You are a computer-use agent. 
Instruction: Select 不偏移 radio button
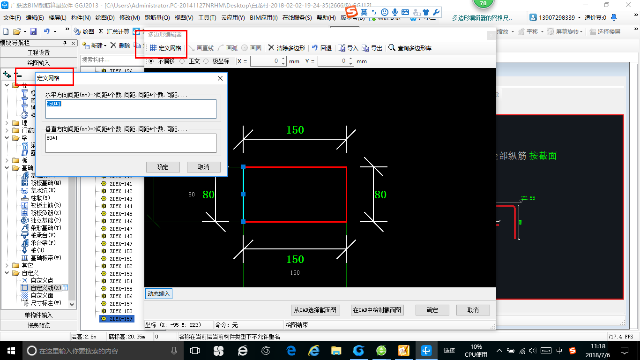point(151,61)
